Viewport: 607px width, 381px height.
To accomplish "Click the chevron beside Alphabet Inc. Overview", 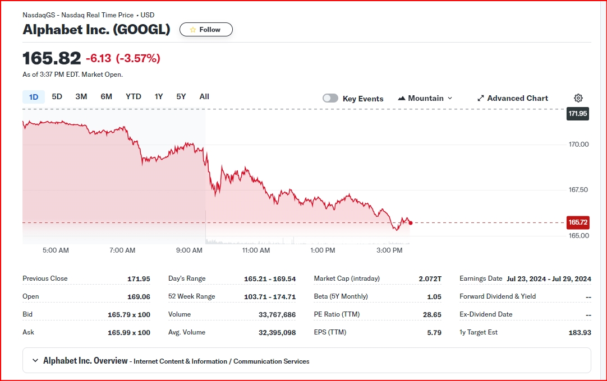I will (35, 360).
